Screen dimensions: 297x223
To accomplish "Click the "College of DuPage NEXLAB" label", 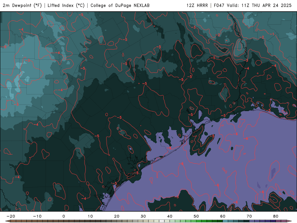I will pyautogui.click(x=120, y=6).
